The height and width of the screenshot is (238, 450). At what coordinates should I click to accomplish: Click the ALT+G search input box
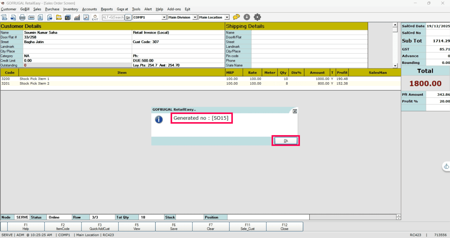(x=113, y=17)
